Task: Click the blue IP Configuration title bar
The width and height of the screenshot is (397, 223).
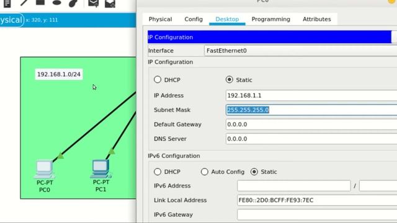Action: (x=269, y=37)
